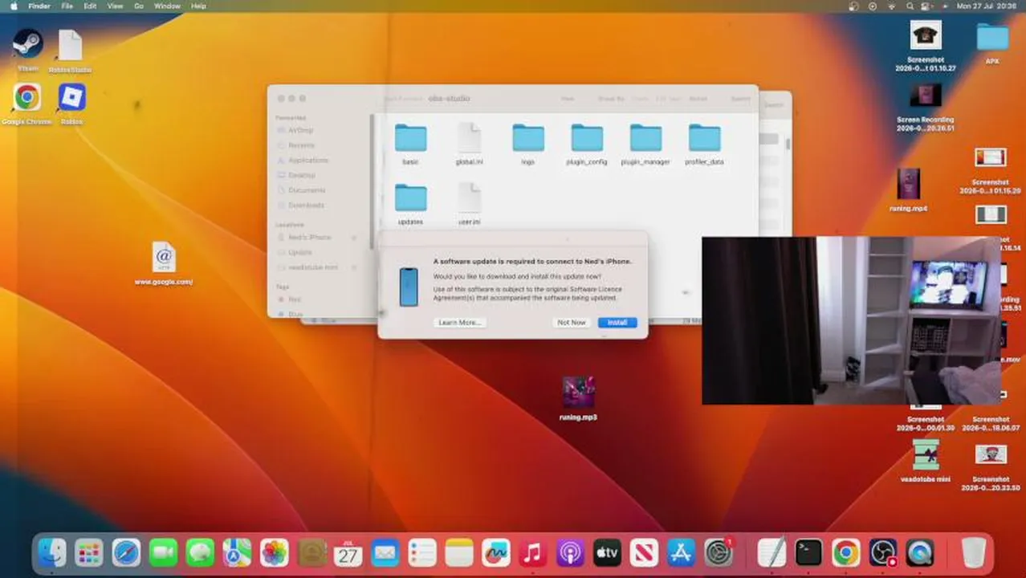Screen dimensions: 1026x578
Task: Open the View menu
Action: [x=115, y=6]
